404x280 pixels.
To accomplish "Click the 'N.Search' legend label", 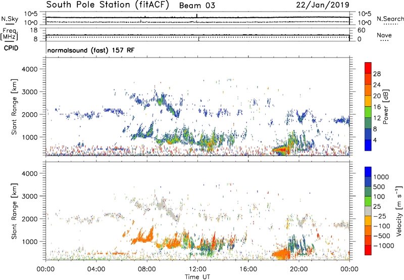I will point(390,19).
